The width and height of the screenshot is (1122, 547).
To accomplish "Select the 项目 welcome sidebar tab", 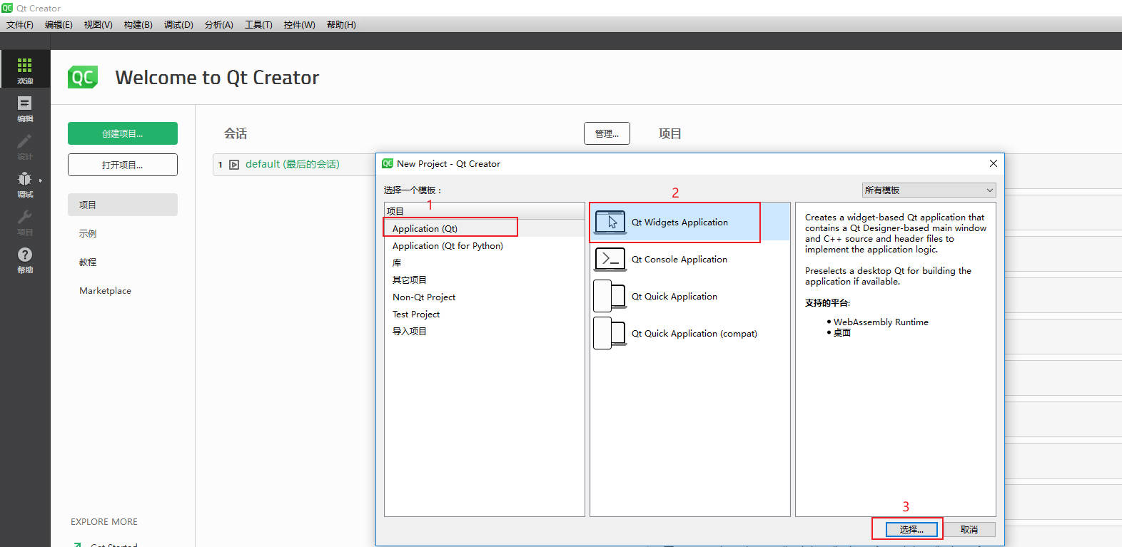I will (123, 205).
